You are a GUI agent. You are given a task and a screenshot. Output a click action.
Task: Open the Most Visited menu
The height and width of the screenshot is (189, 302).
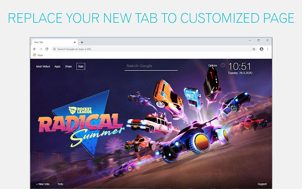[43, 66]
